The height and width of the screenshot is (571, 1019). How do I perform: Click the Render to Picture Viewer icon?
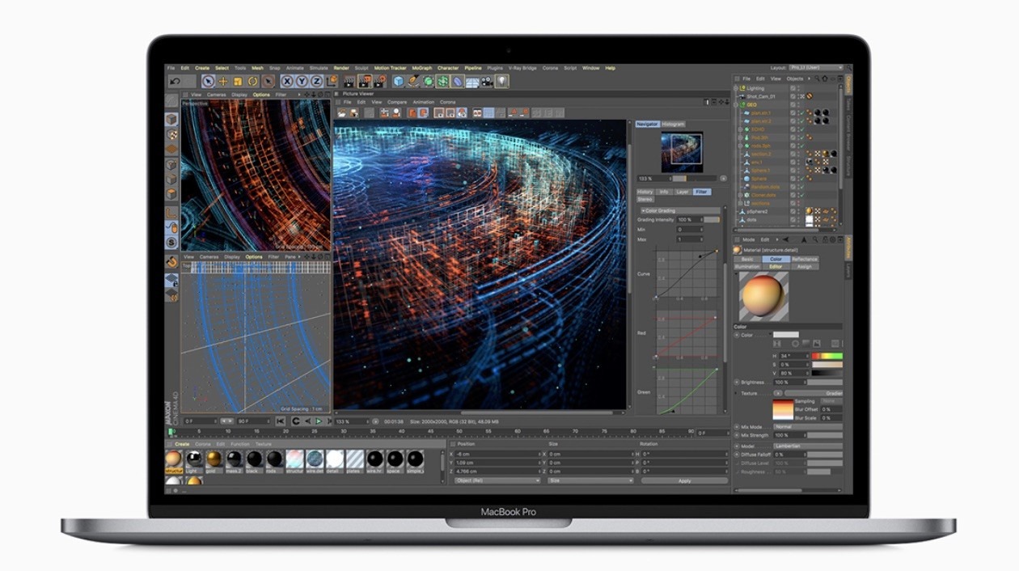click(366, 82)
